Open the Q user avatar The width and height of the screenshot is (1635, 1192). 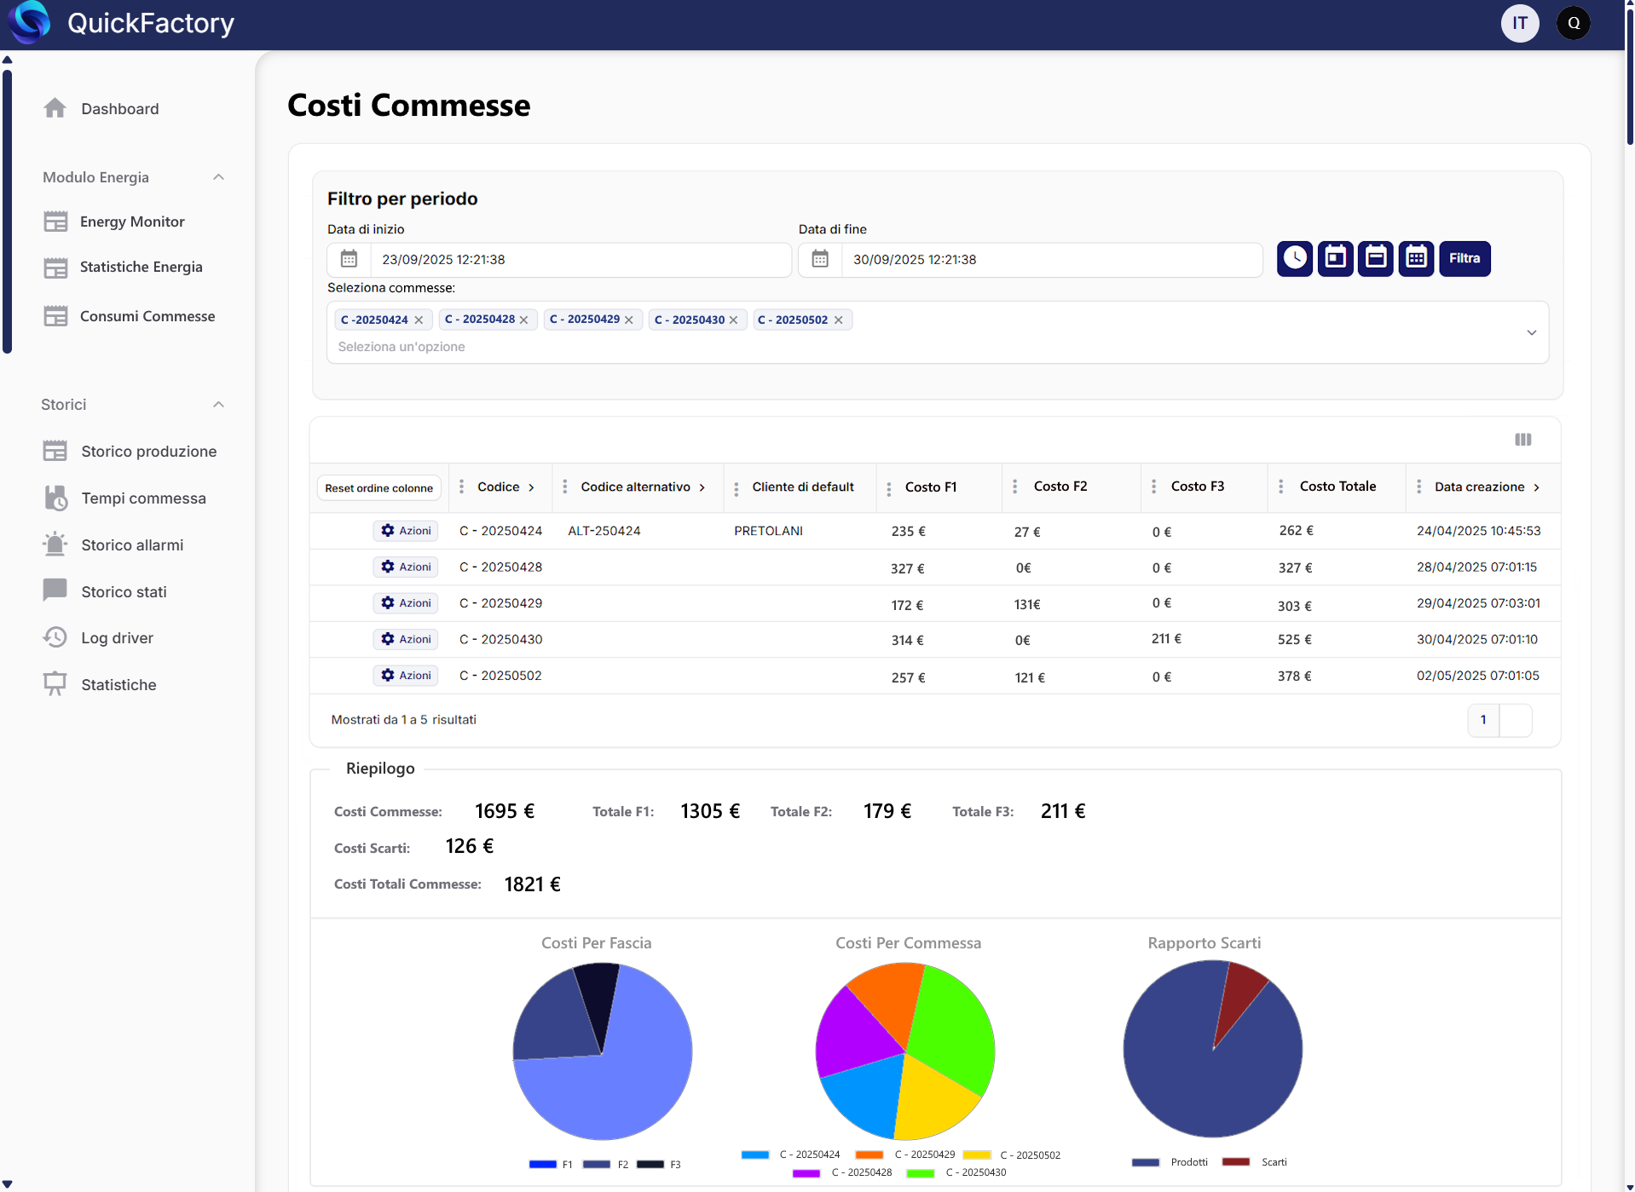click(x=1573, y=23)
